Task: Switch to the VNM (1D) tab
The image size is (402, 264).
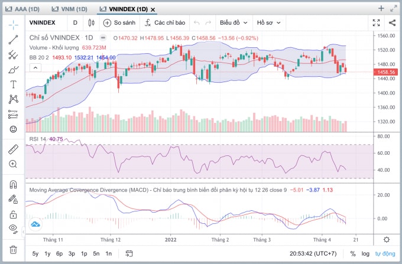Action: (70, 9)
